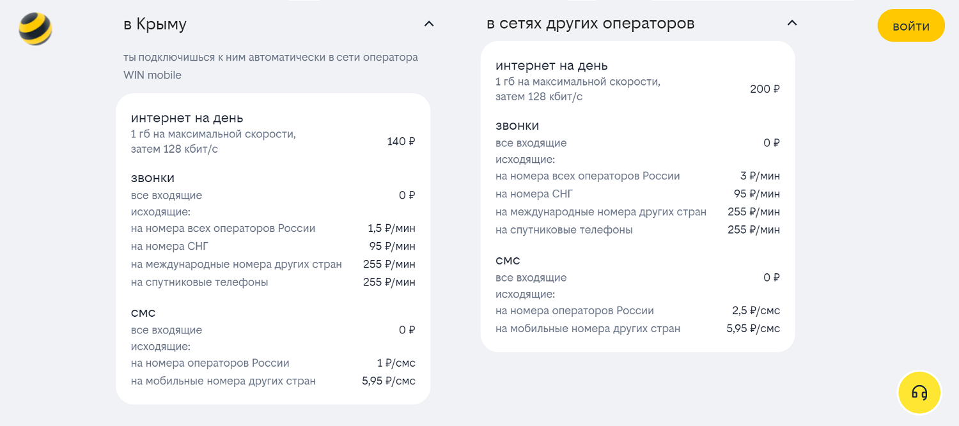This screenshot has width=959, height=426.
Task: Collapse the 'в сетях других операторов' section
Action: 791,22
